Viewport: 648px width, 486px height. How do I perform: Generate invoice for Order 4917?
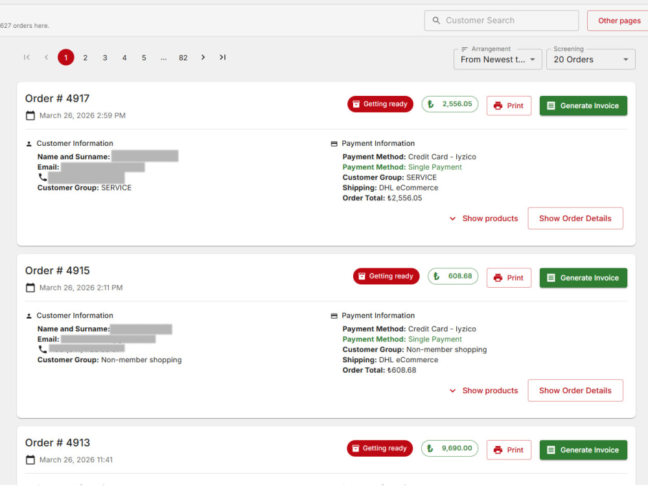583,106
